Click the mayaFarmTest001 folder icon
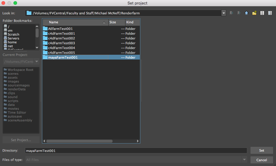Image resolution: width=276 pixels, height=166 pixels. (x=45, y=57)
